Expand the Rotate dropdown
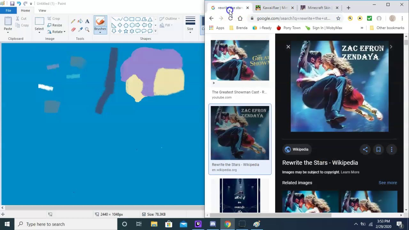 tap(64, 32)
